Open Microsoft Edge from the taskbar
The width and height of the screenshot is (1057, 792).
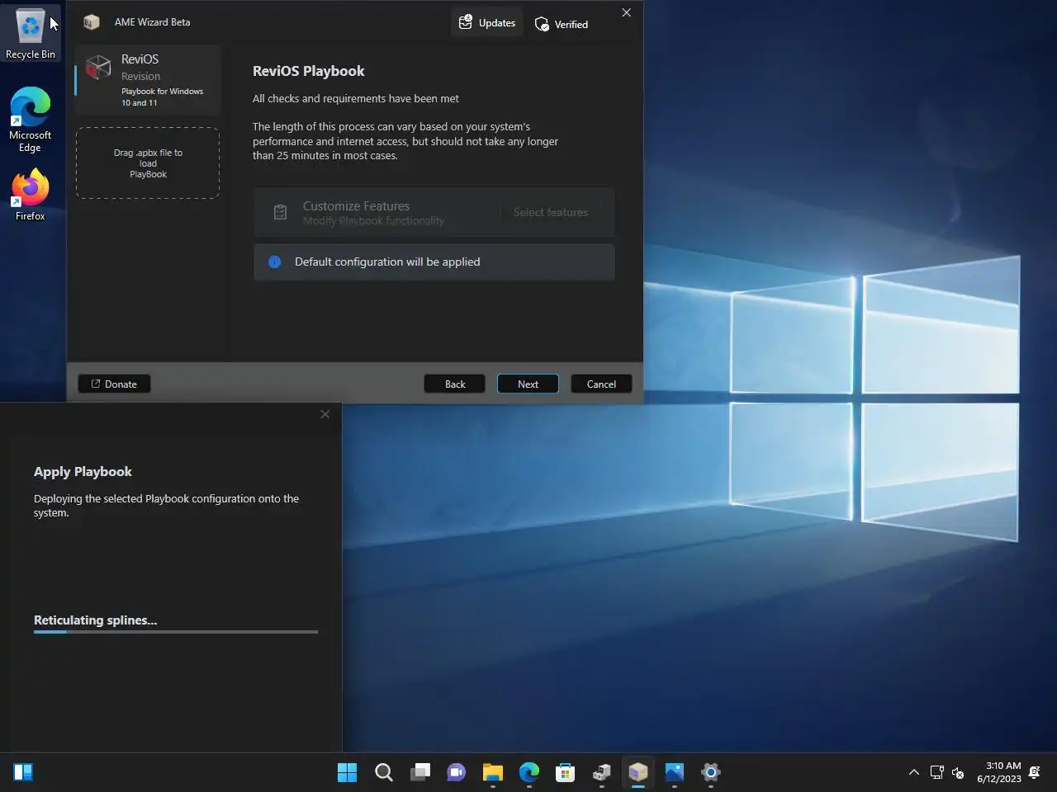pyautogui.click(x=529, y=772)
